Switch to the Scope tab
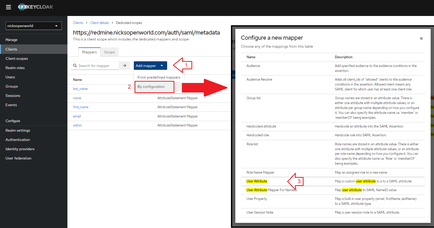434x228 pixels. [x=109, y=52]
